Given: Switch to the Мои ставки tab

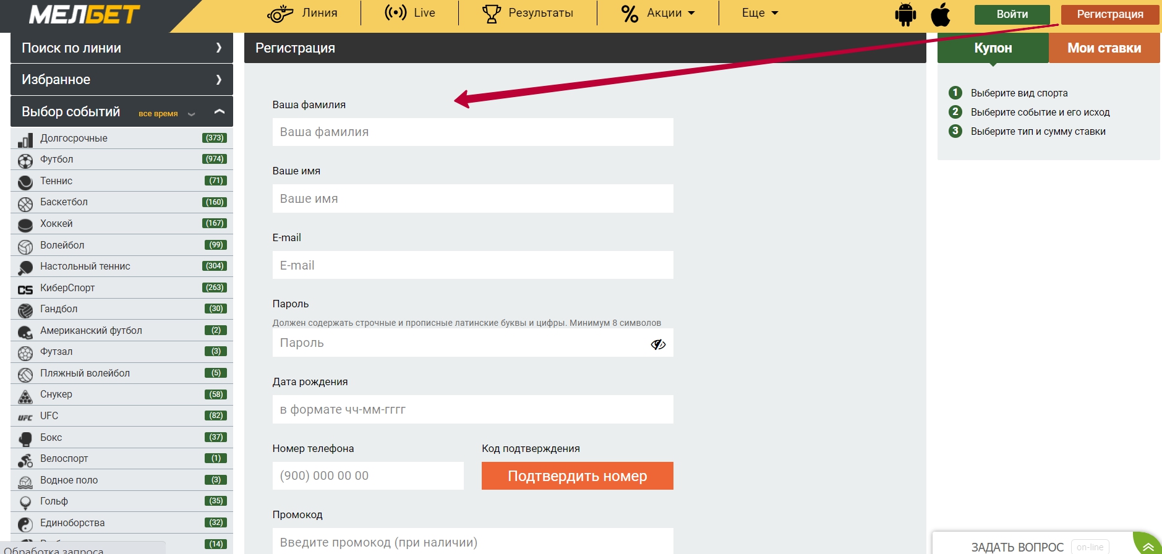Looking at the screenshot, I should coord(1104,48).
